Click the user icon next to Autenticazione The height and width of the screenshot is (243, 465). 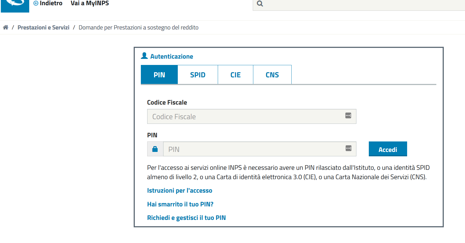pos(144,56)
